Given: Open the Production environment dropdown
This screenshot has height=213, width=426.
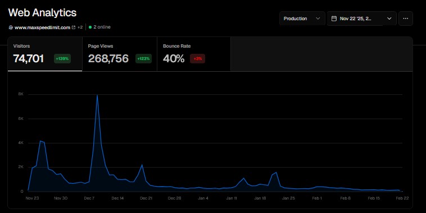Looking at the screenshot, I should (302, 18).
